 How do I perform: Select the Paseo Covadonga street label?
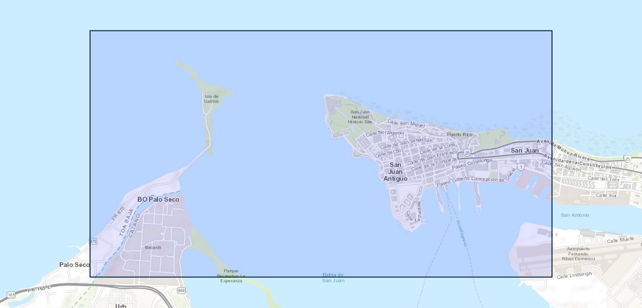click(x=472, y=164)
